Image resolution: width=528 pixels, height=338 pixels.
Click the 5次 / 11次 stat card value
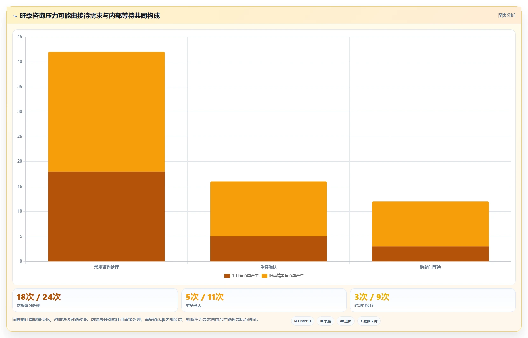point(205,297)
